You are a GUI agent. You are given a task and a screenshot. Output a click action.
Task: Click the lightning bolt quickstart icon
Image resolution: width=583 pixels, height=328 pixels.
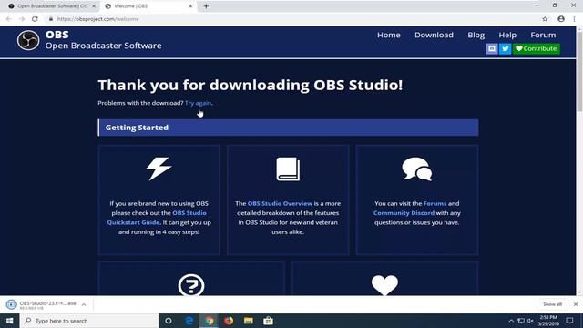coord(159,169)
